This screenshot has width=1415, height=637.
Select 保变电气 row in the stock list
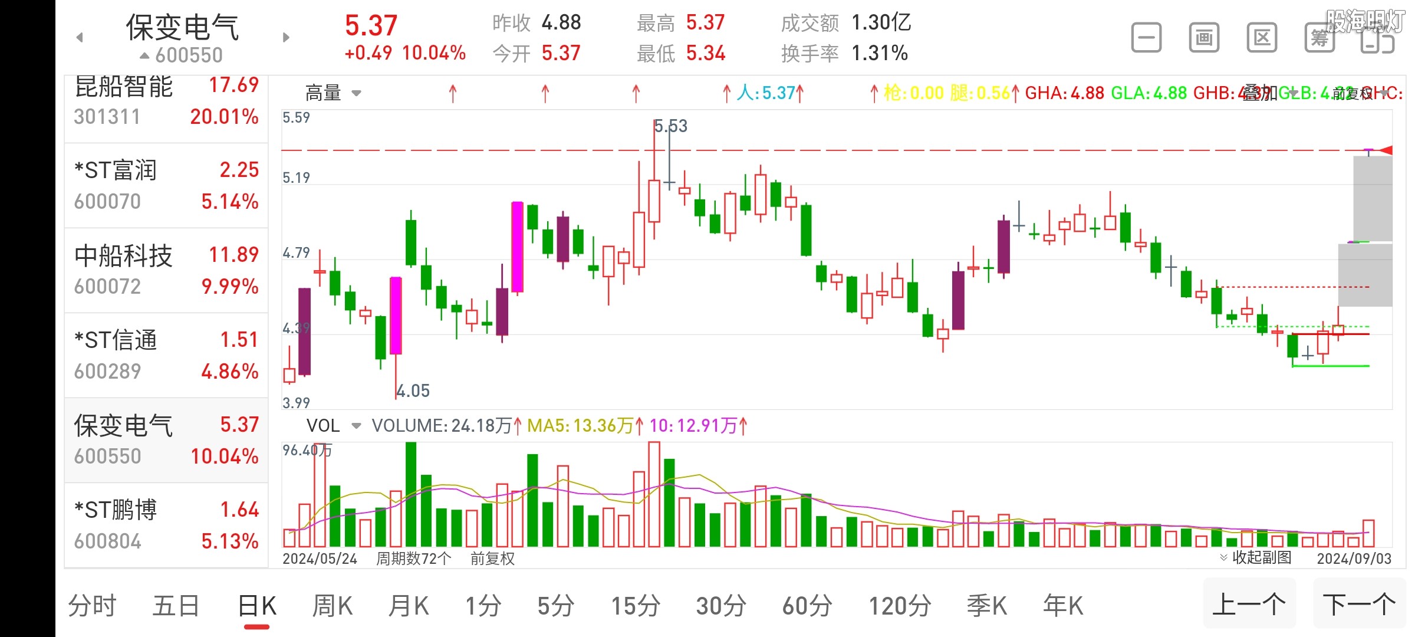tap(166, 441)
